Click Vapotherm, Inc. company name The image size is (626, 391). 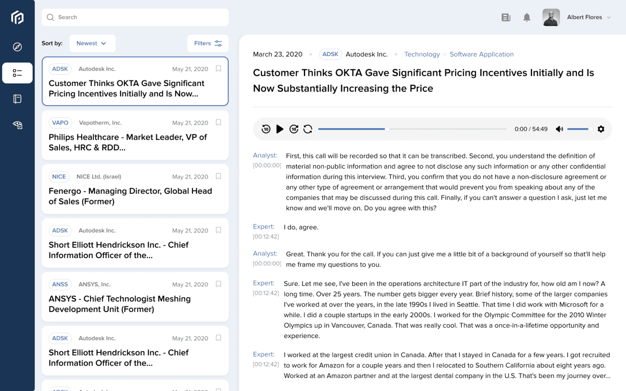point(100,123)
